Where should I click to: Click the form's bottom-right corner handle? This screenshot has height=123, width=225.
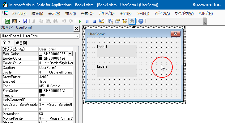pos(185,103)
